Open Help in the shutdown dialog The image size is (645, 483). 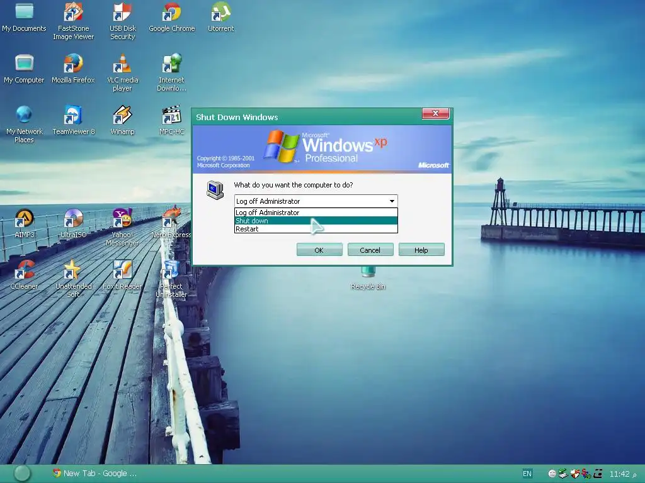click(421, 250)
